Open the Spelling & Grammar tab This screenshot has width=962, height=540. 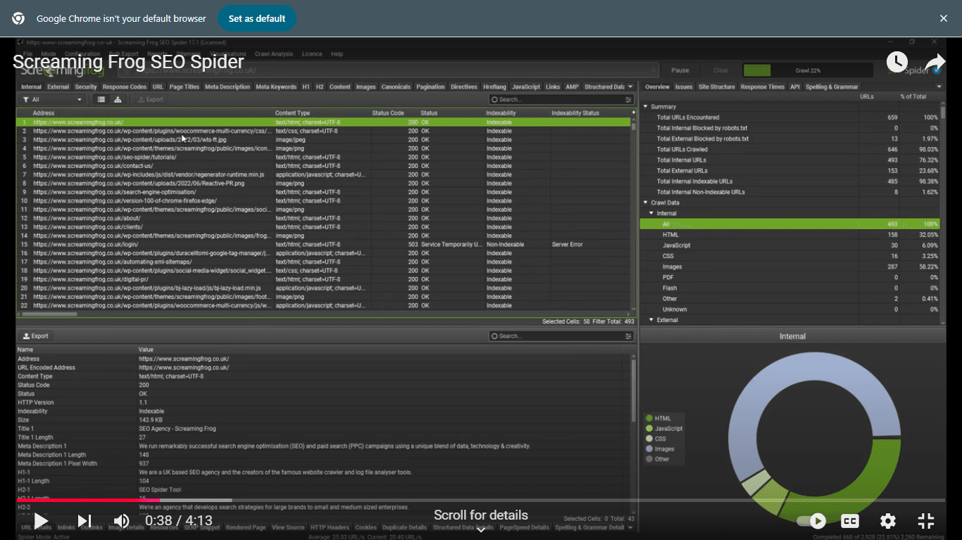(x=832, y=87)
